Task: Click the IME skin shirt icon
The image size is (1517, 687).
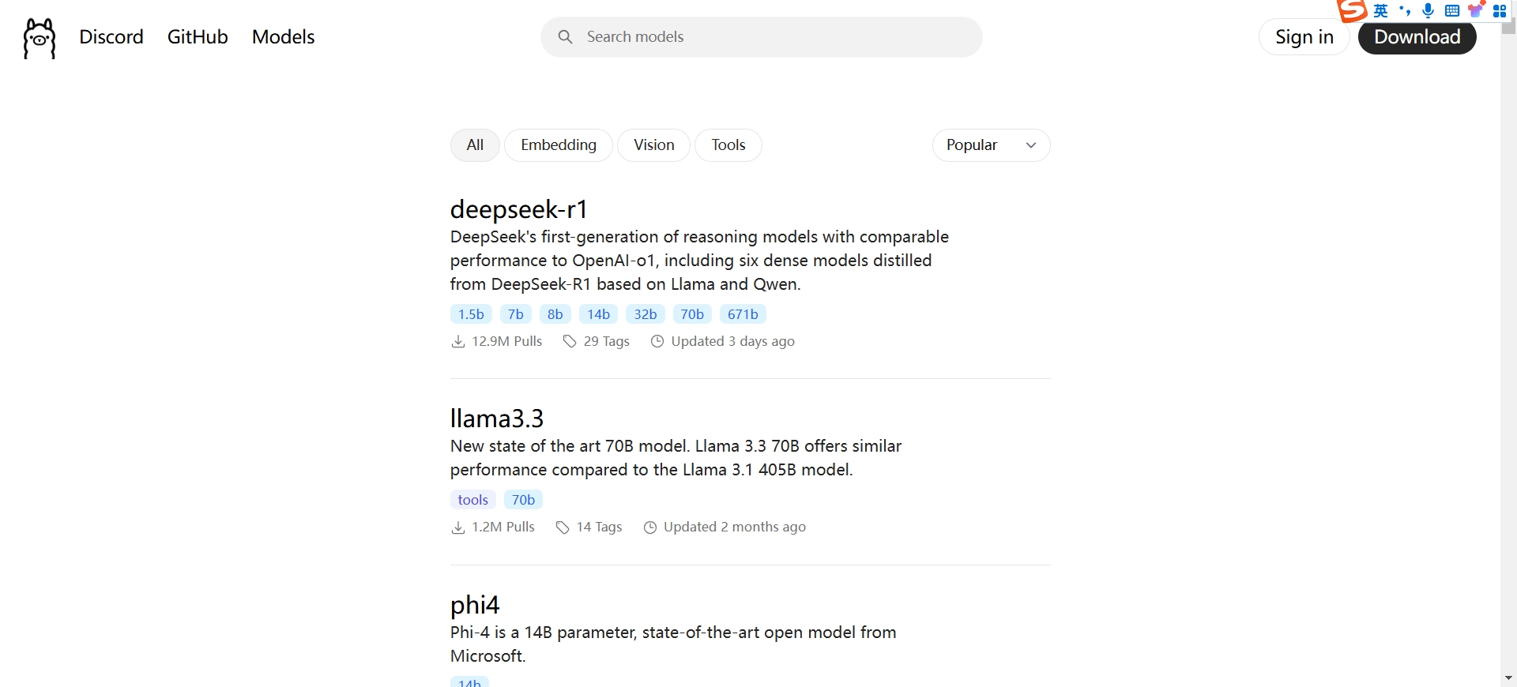Action: (1475, 10)
